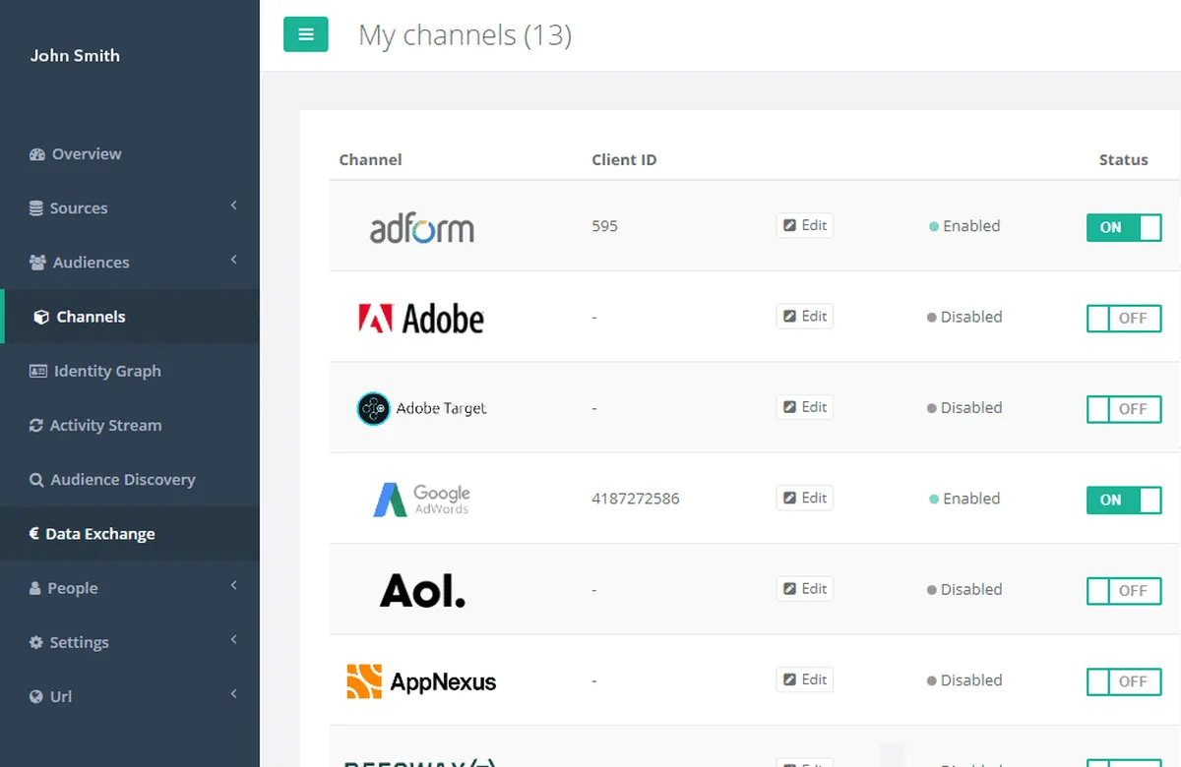Click the Sources database icon

pos(36,208)
